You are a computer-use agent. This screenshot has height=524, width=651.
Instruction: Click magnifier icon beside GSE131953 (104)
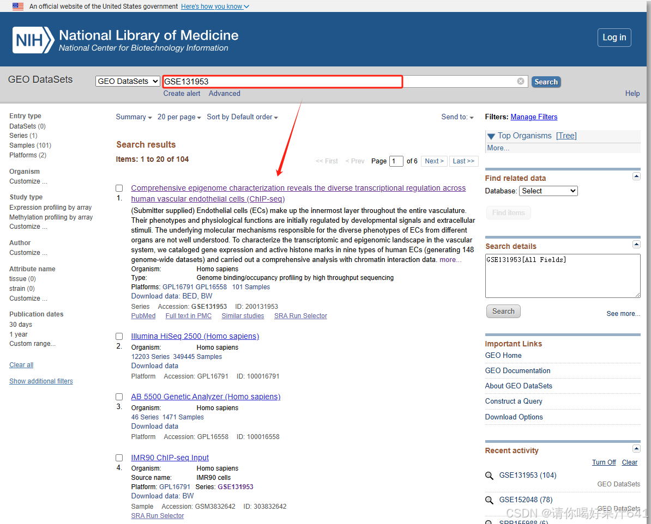point(489,476)
